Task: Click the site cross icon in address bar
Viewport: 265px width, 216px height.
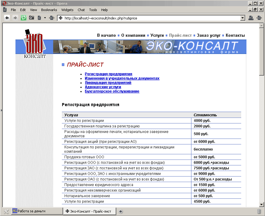Action: point(61,18)
